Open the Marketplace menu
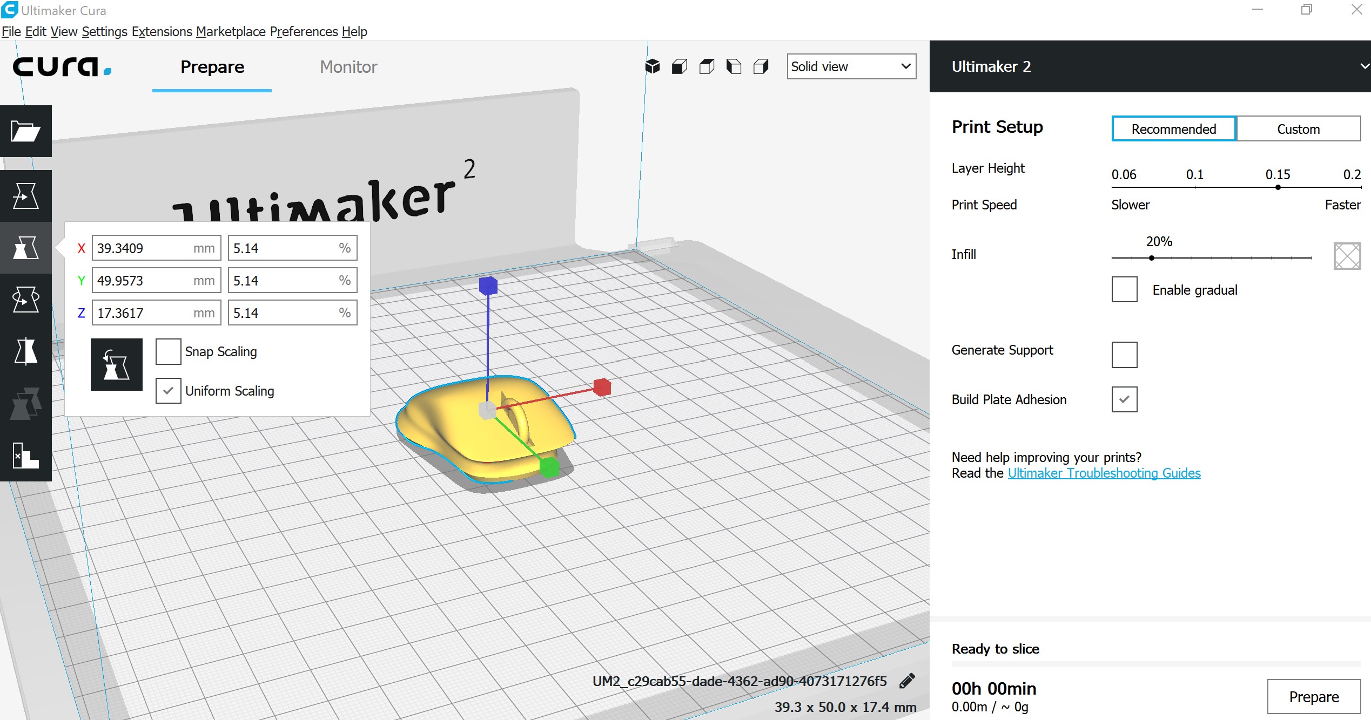 [231, 31]
